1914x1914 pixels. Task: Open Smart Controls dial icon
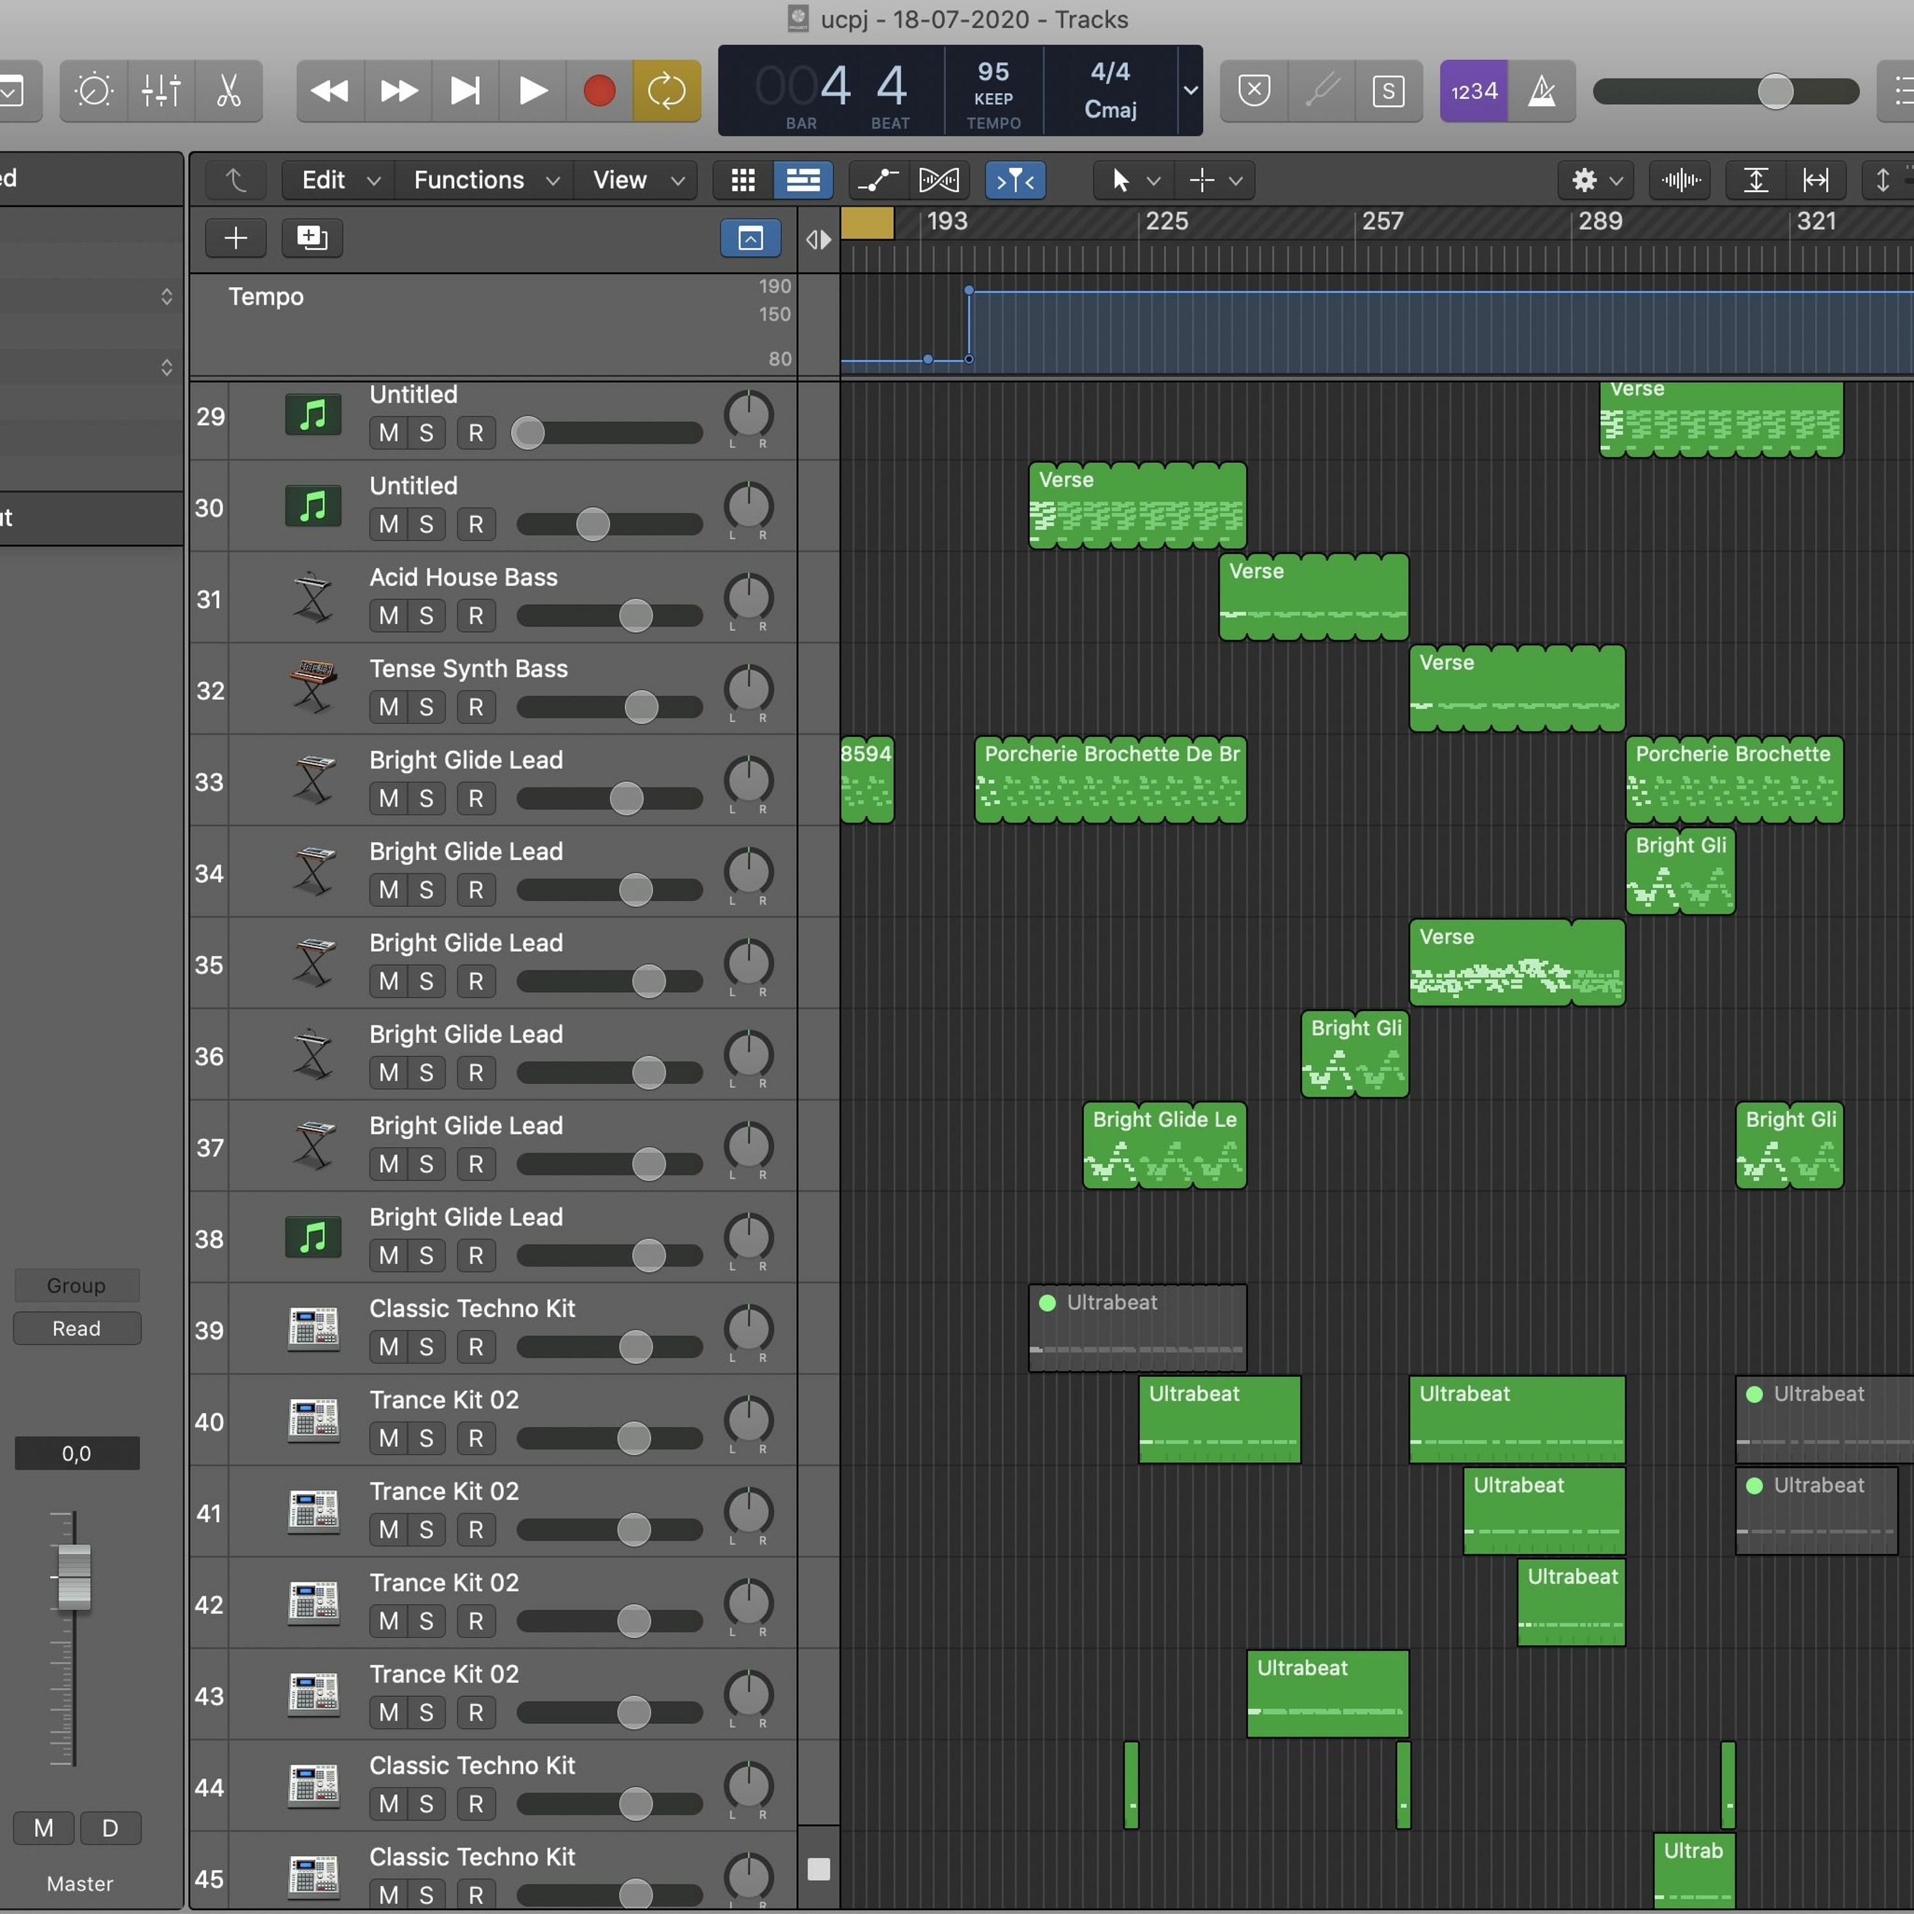(x=94, y=91)
